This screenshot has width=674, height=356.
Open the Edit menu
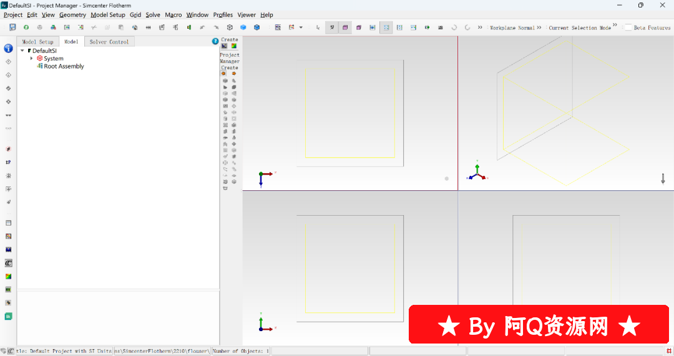[32, 14]
